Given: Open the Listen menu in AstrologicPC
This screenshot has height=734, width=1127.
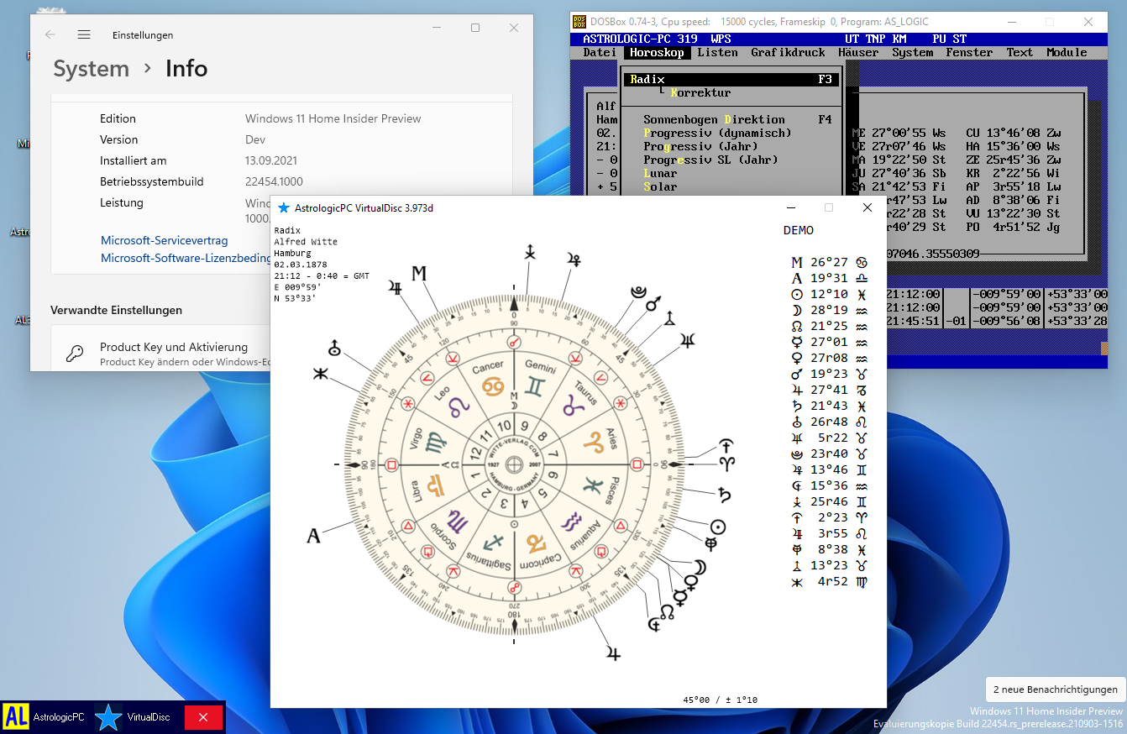Looking at the screenshot, I should 717,52.
